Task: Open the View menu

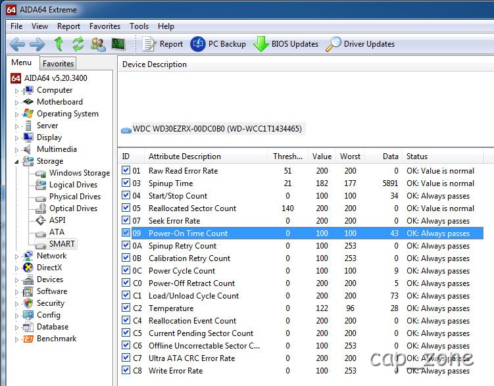Action: click(x=39, y=26)
